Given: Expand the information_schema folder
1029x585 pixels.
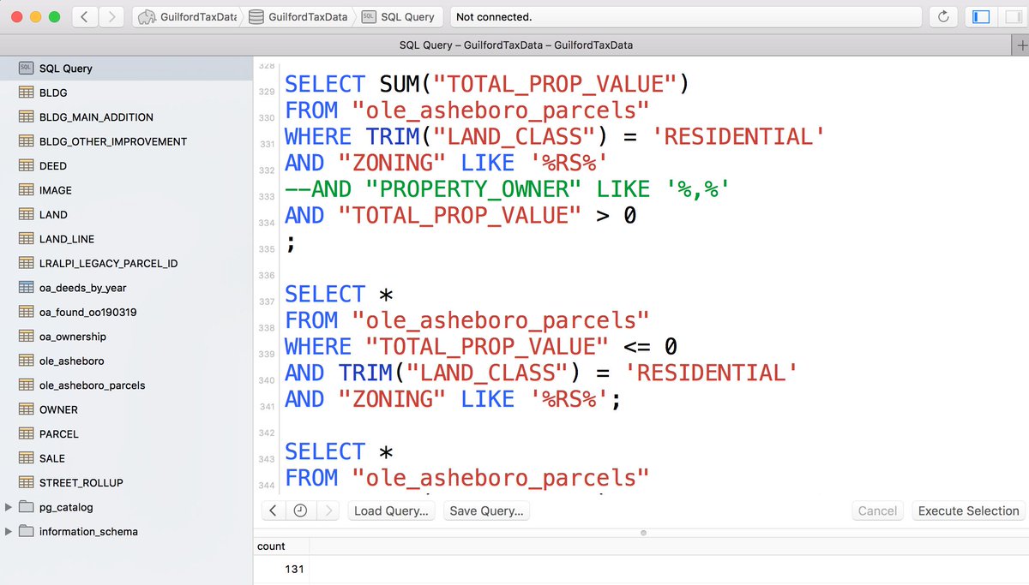Looking at the screenshot, I should pos(9,532).
